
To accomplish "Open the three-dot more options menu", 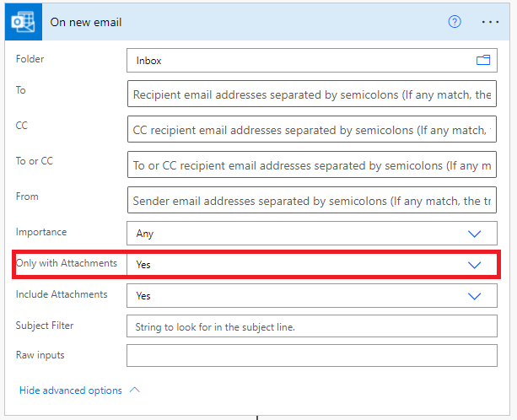I will (490, 22).
